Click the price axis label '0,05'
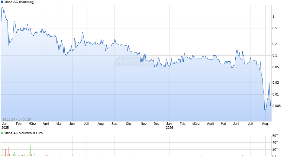 (x=276, y=67)
